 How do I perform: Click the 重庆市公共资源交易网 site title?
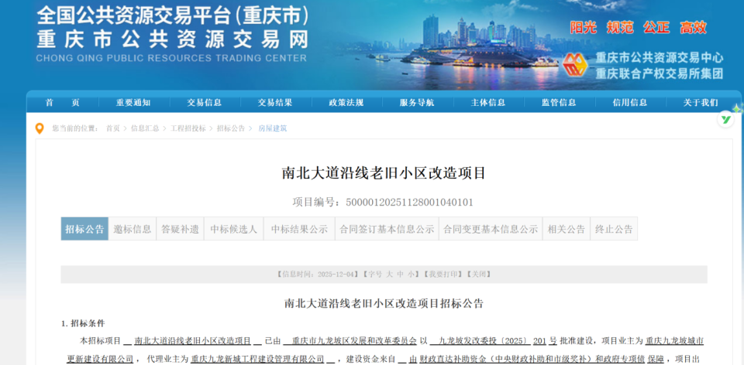click(173, 39)
